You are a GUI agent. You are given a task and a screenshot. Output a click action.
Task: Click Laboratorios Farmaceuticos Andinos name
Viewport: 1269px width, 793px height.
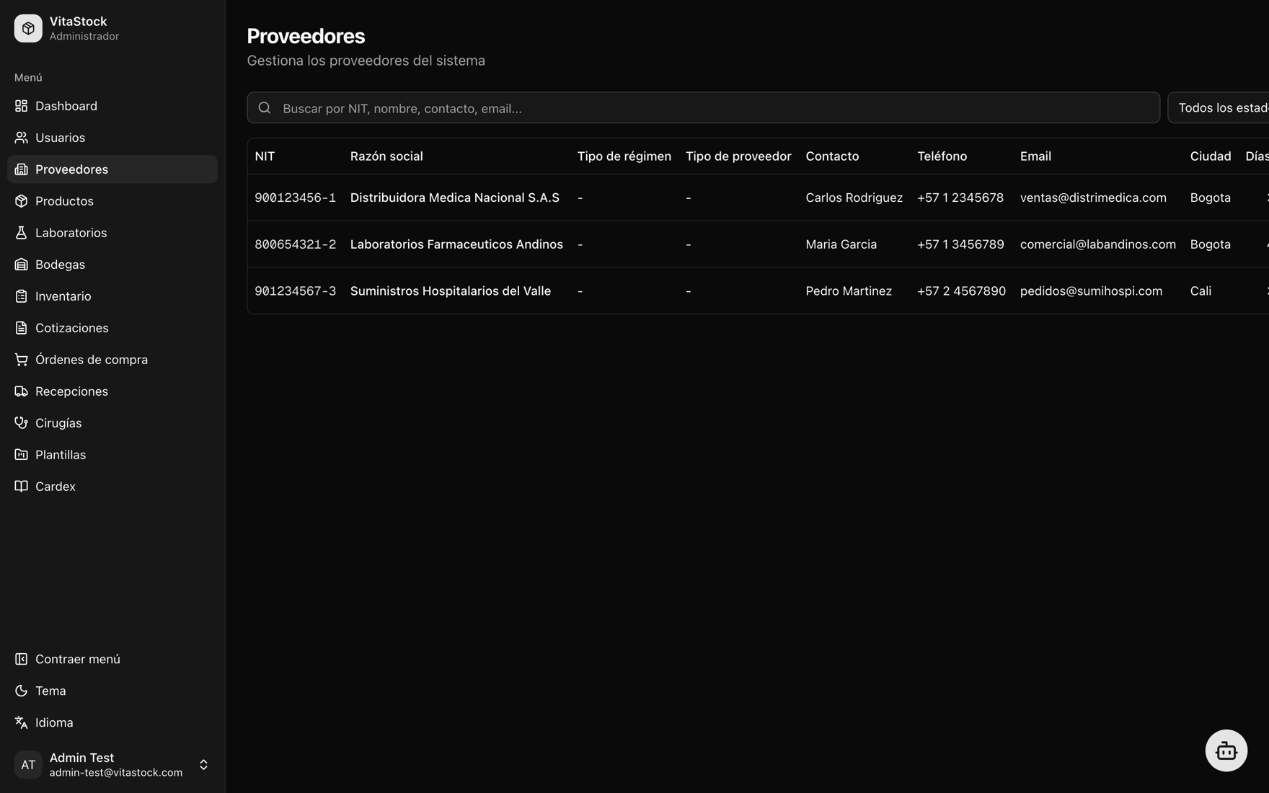[456, 244]
